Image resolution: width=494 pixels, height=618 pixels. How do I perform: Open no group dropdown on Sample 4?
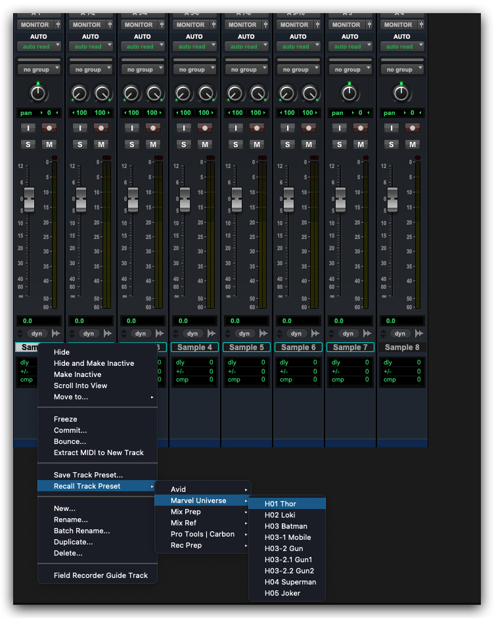click(194, 70)
